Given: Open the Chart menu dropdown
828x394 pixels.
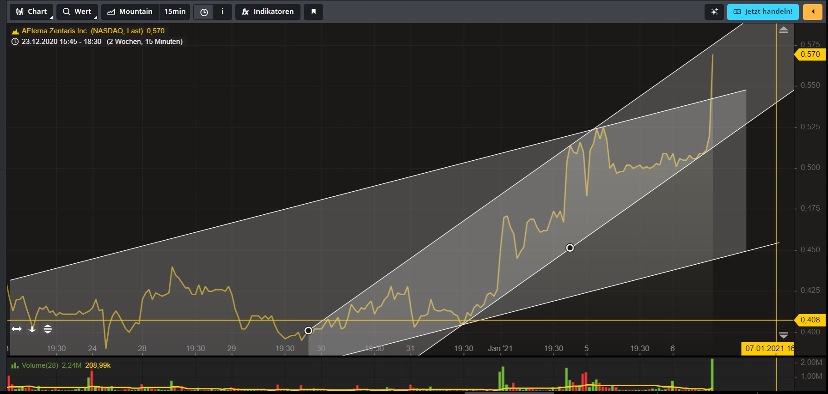Looking at the screenshot, I should (x=31, y=12).
